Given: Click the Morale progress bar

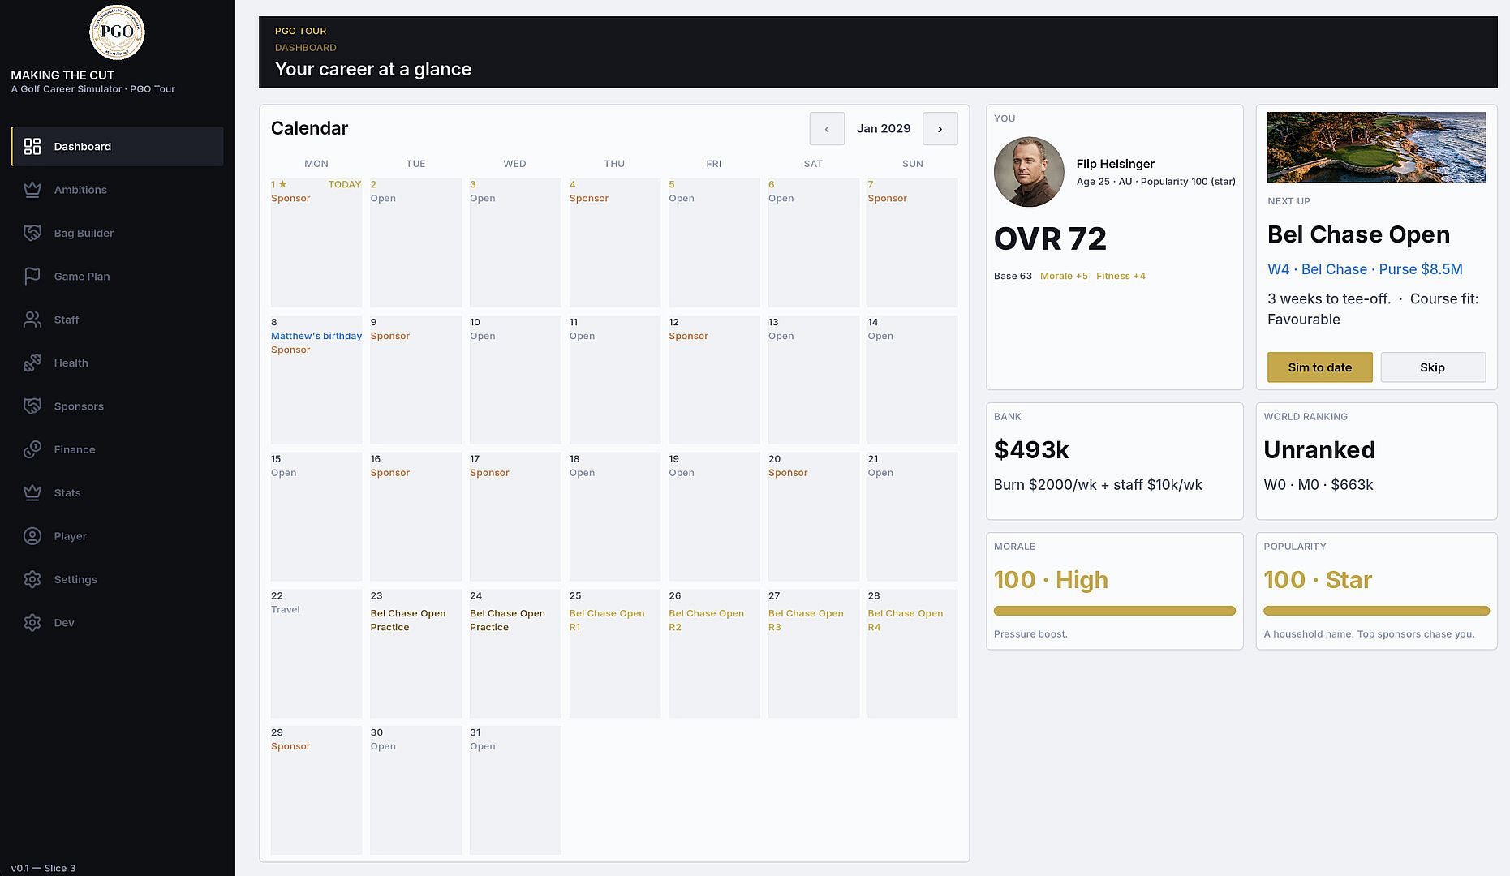Looking at the screenshot, I should [x=1115, y=611].
